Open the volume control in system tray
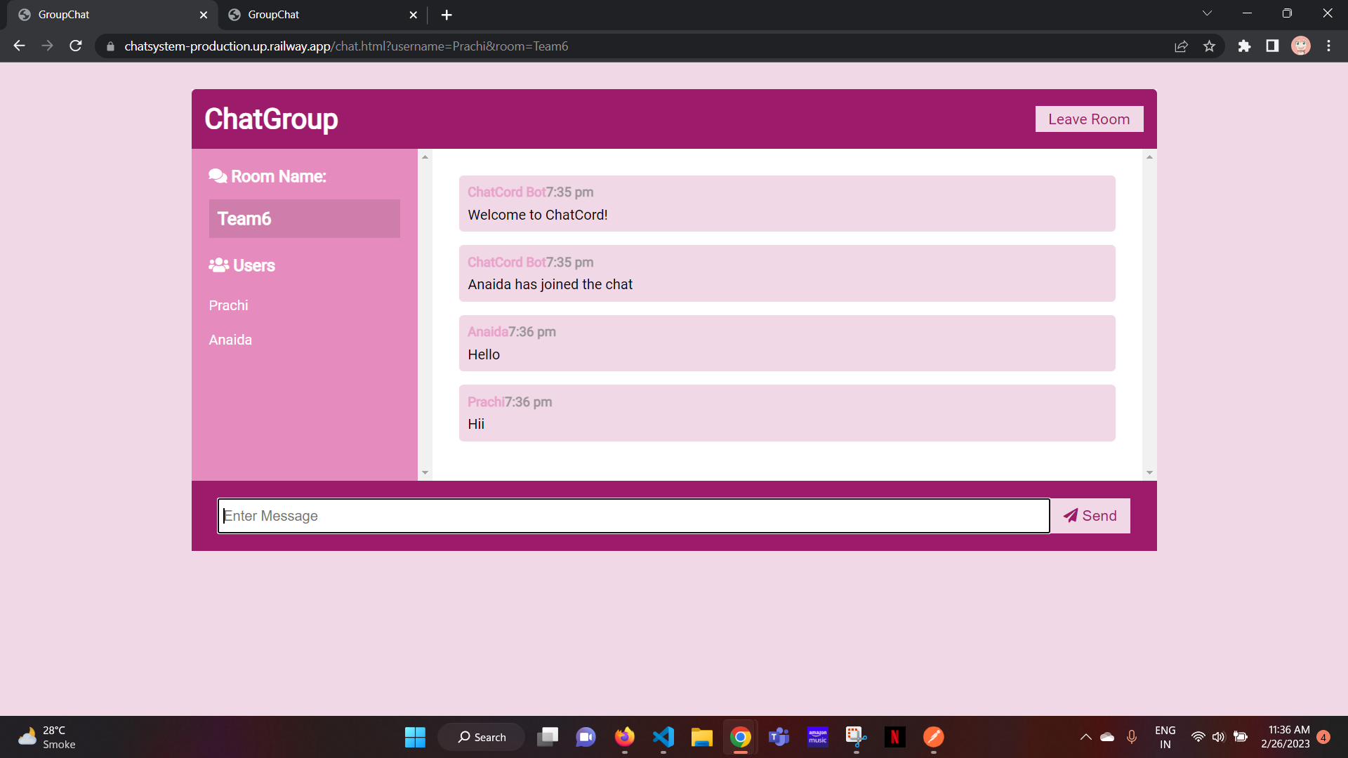1348x758 pixels. point(1218,737)
